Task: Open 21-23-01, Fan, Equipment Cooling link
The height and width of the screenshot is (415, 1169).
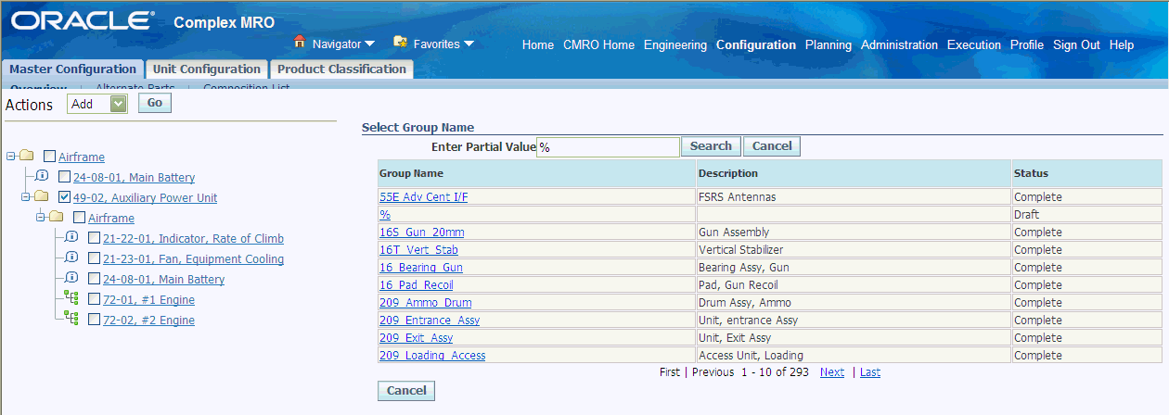Action: 193,259
